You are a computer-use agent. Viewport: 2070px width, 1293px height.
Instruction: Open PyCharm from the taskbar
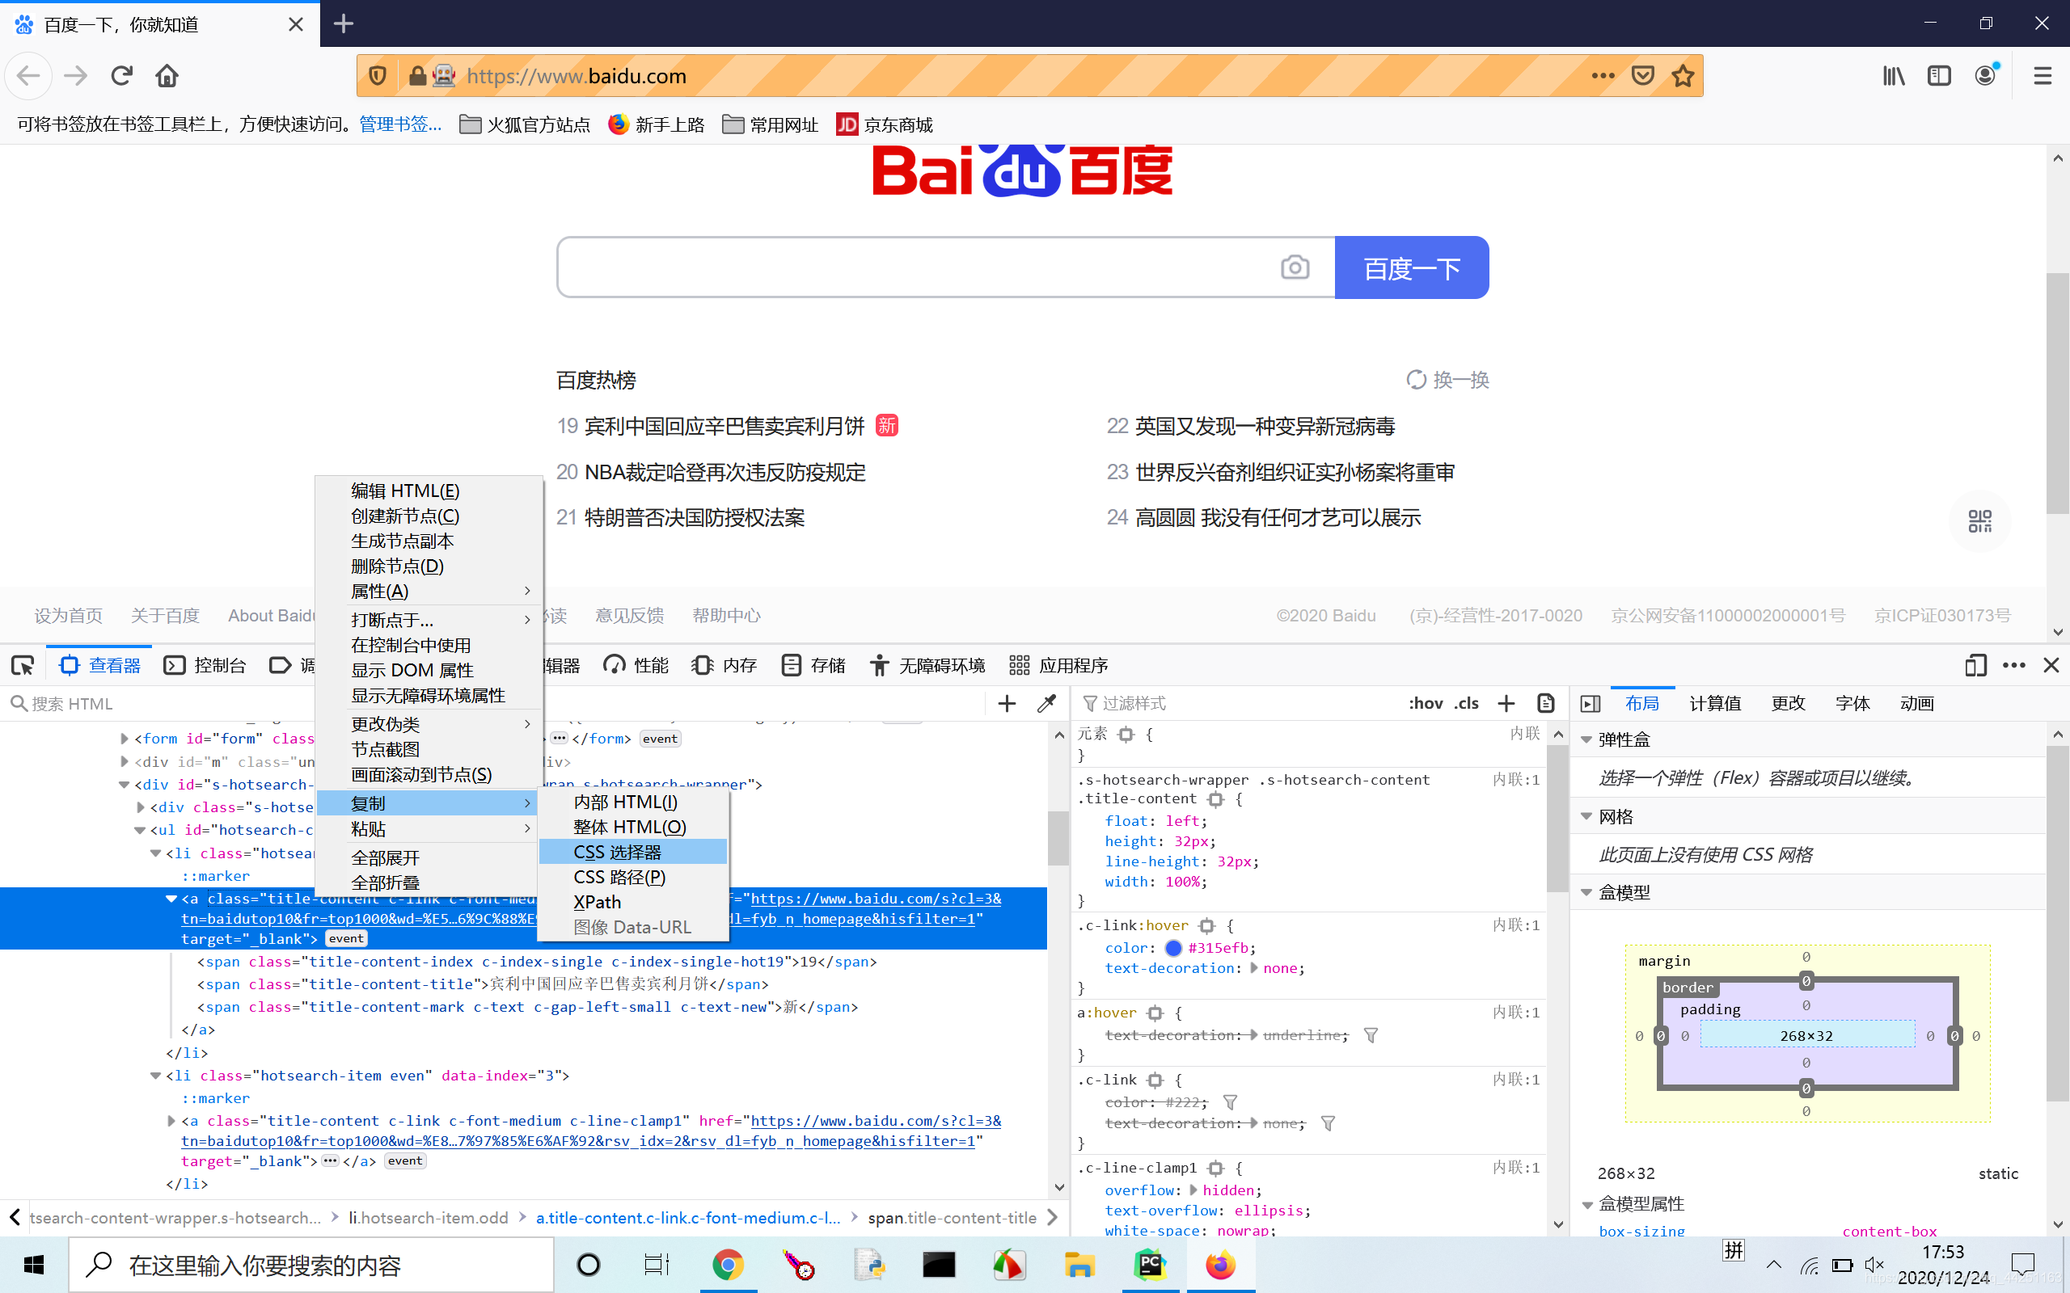(1150, 1265)
